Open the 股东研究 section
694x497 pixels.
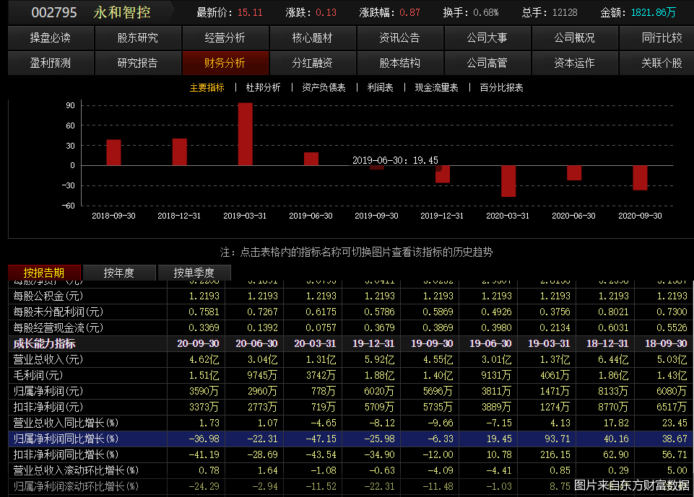tap(138, 38)
